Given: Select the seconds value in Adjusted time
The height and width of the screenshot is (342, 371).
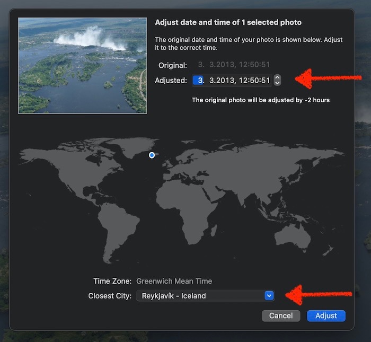Looking at the screenshot, I should click(x=265, y=81).
